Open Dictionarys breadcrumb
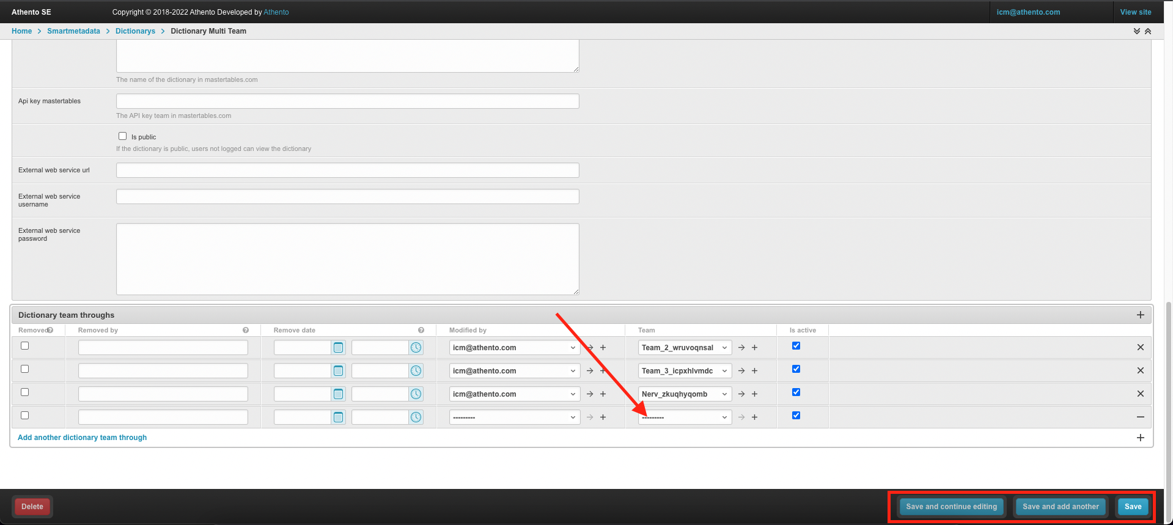Screen dimensions: 1173x525 [x=135, y=31]
